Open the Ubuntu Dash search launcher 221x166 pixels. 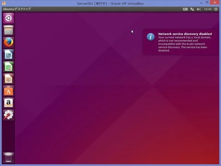click(8, 18)
